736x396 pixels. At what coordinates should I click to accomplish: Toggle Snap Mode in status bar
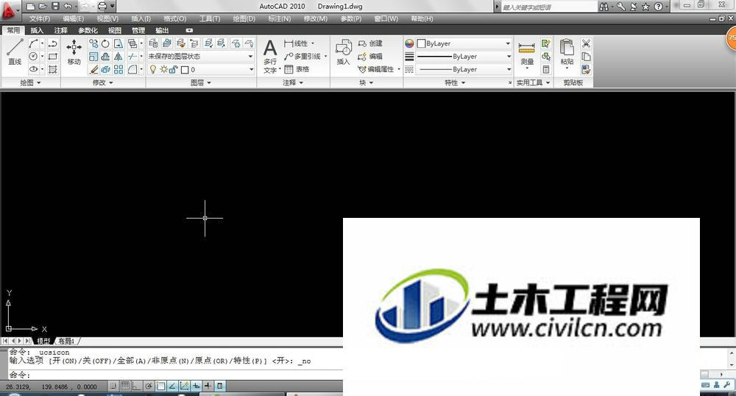coord(113,386)
